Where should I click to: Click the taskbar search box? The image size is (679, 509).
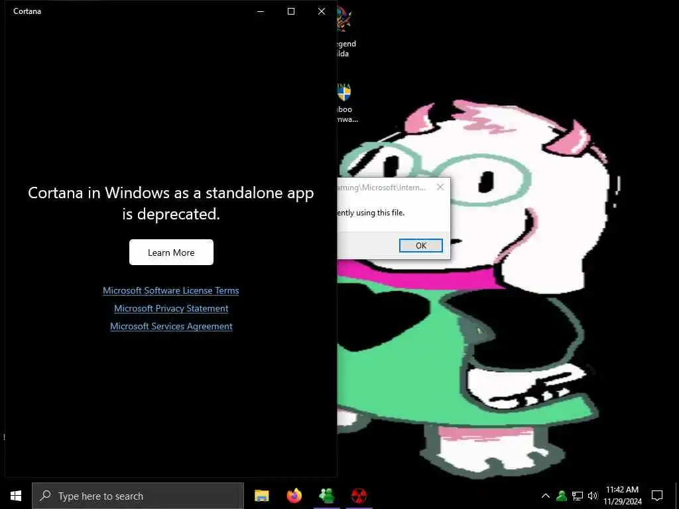pyautogui.click(x=138, y=496)
